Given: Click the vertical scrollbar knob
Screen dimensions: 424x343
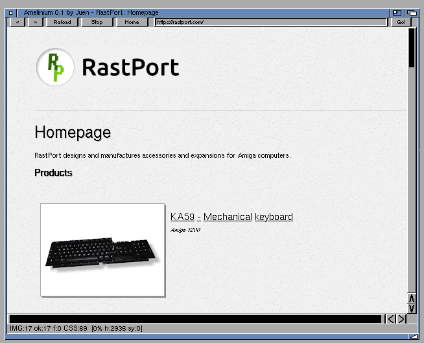Looking at the screenshot, I should [412, 48].
